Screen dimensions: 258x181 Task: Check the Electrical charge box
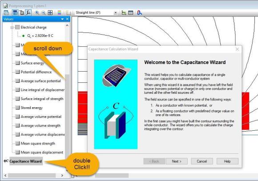pyautogui.click(x=17, y=27)
